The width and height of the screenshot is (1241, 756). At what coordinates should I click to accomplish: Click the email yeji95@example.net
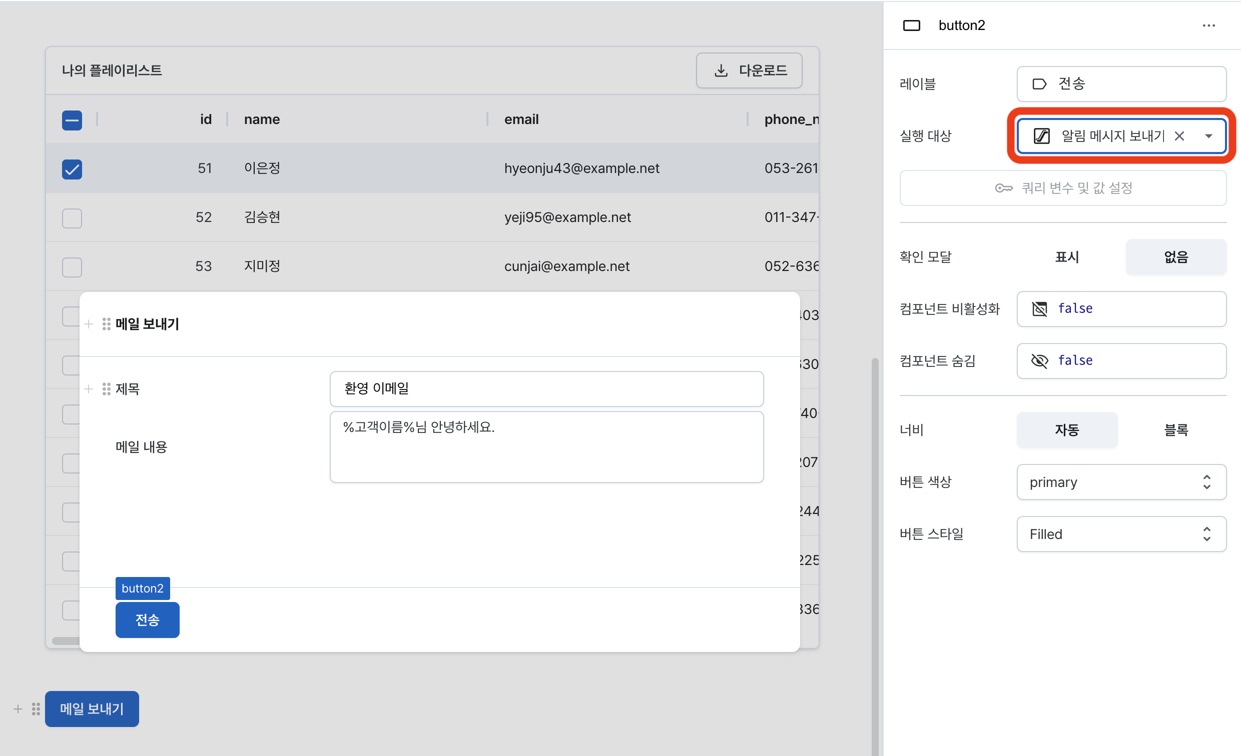pyautogui.click(x=567, y=217)
